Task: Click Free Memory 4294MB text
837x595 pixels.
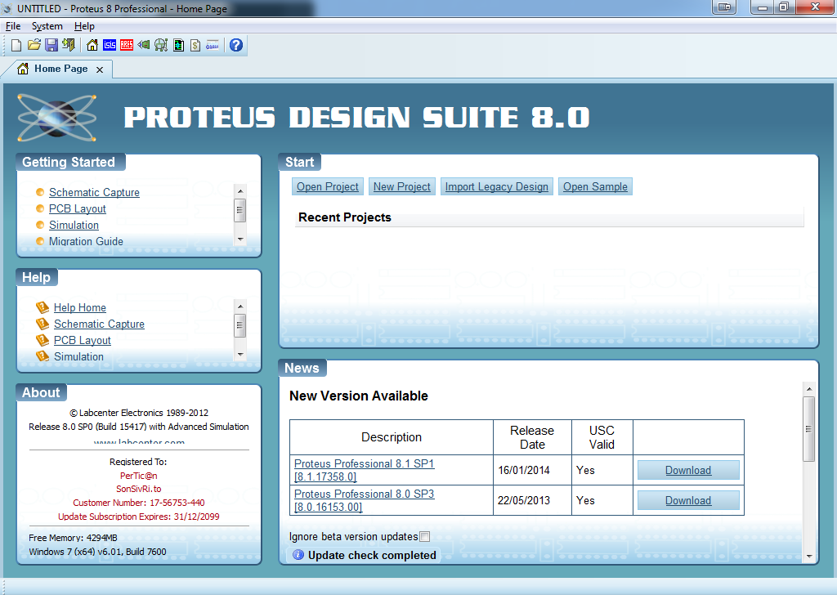Action: (x=73, y=538)
